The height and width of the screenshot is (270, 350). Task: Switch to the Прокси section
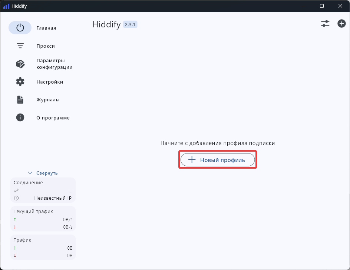pos(46,46)
